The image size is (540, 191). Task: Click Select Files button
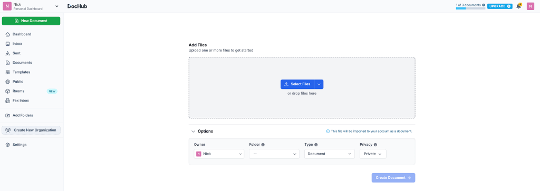click(x=297, y=84)
